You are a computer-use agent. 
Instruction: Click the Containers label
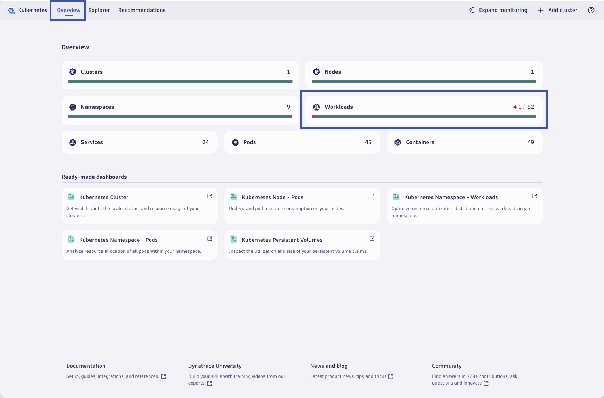420,142
